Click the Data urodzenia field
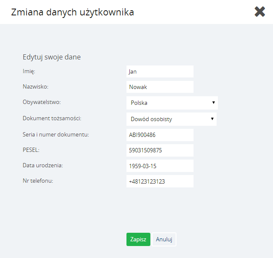Image resolution: width=273 pixels, height=258 pixels. [160, 166]
